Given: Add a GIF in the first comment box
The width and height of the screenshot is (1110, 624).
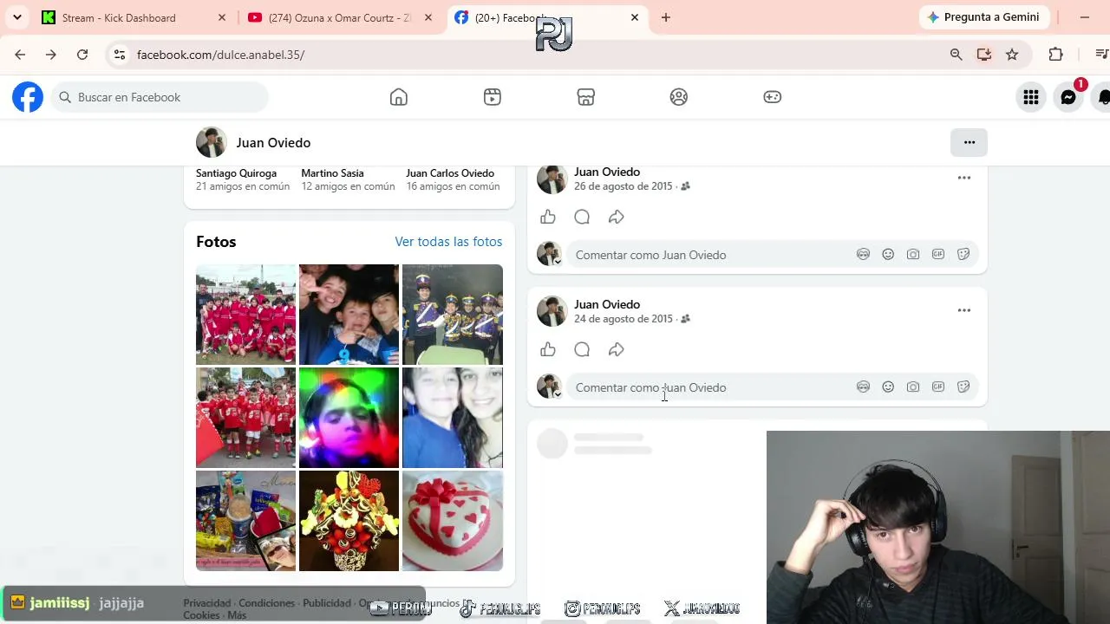Looking at the screenshot, I should 938,254.
